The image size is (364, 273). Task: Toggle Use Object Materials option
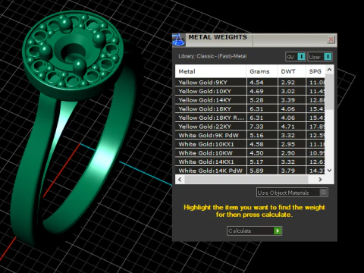pos(292,193)
